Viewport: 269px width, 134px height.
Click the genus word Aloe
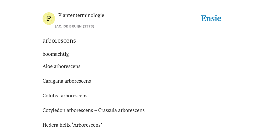click(x=48, y=66)
